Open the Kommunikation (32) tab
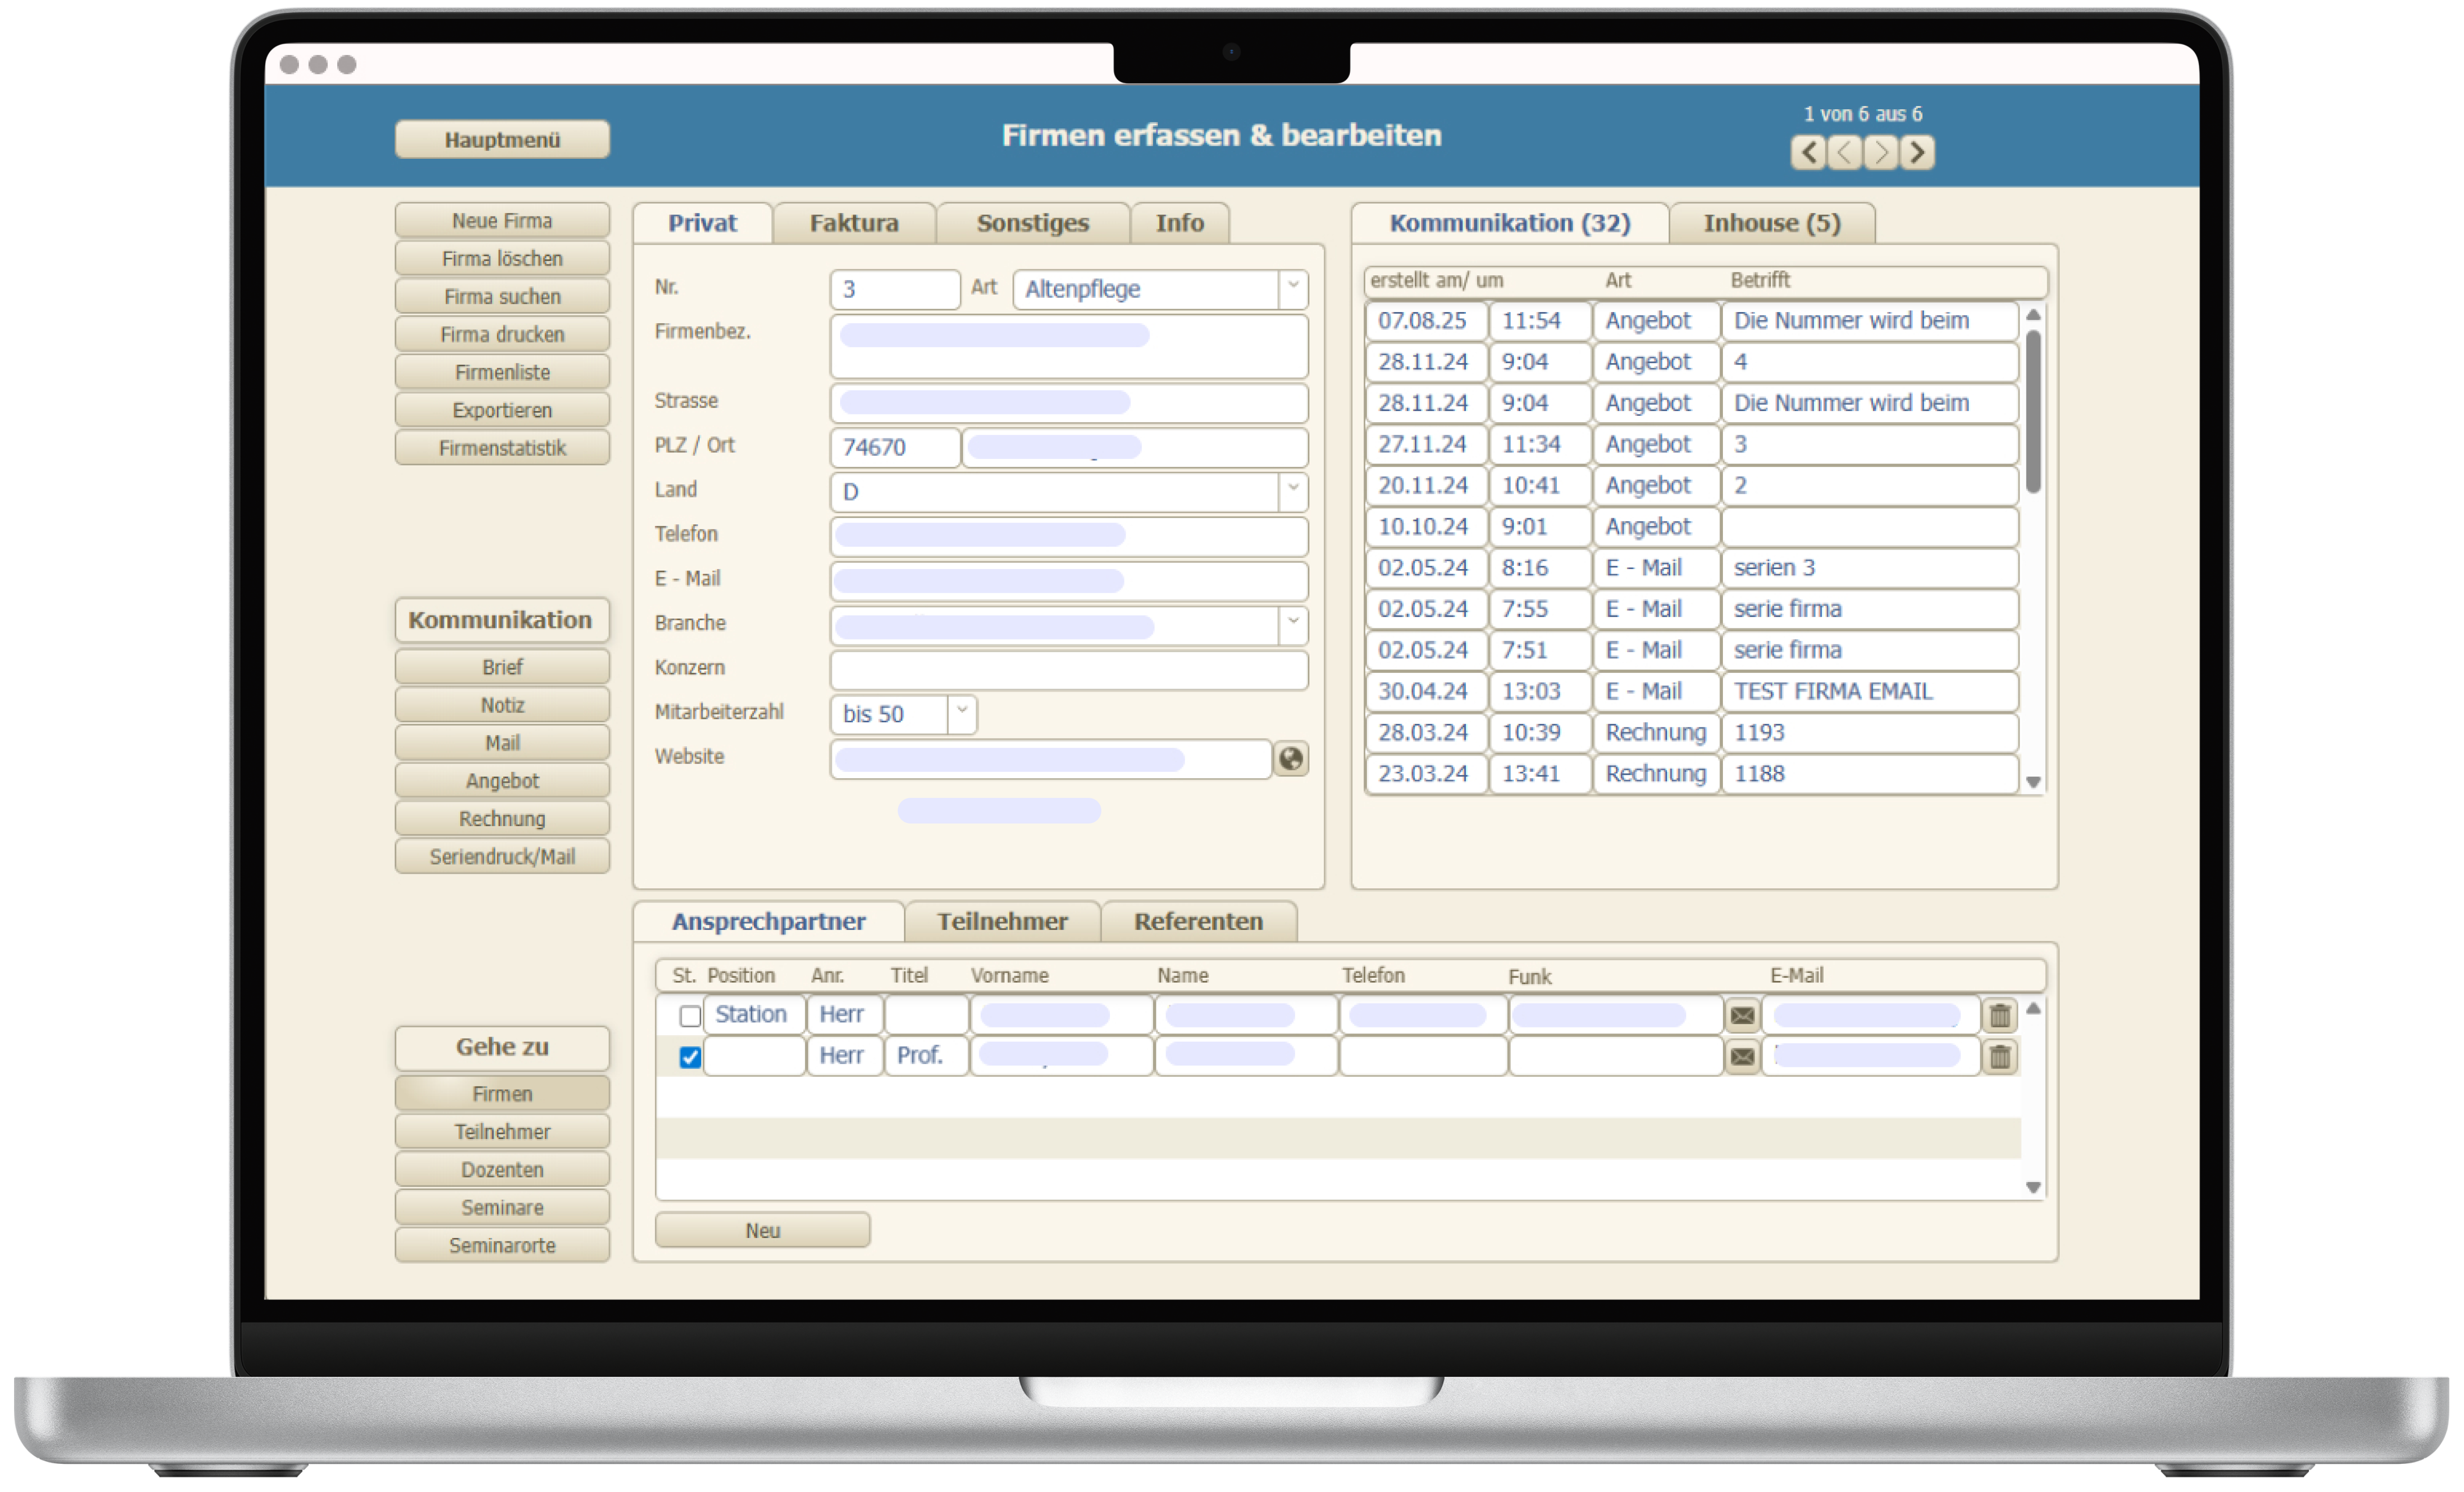The width and height of the screenshot is (2464, 1492). pyautogui.click(x=1510, y=223)
